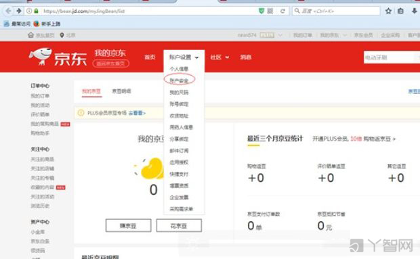The height and width of the screenshot is (259, 420).
Task: Open 我的订单 in the sidebar
Action: 40,96
